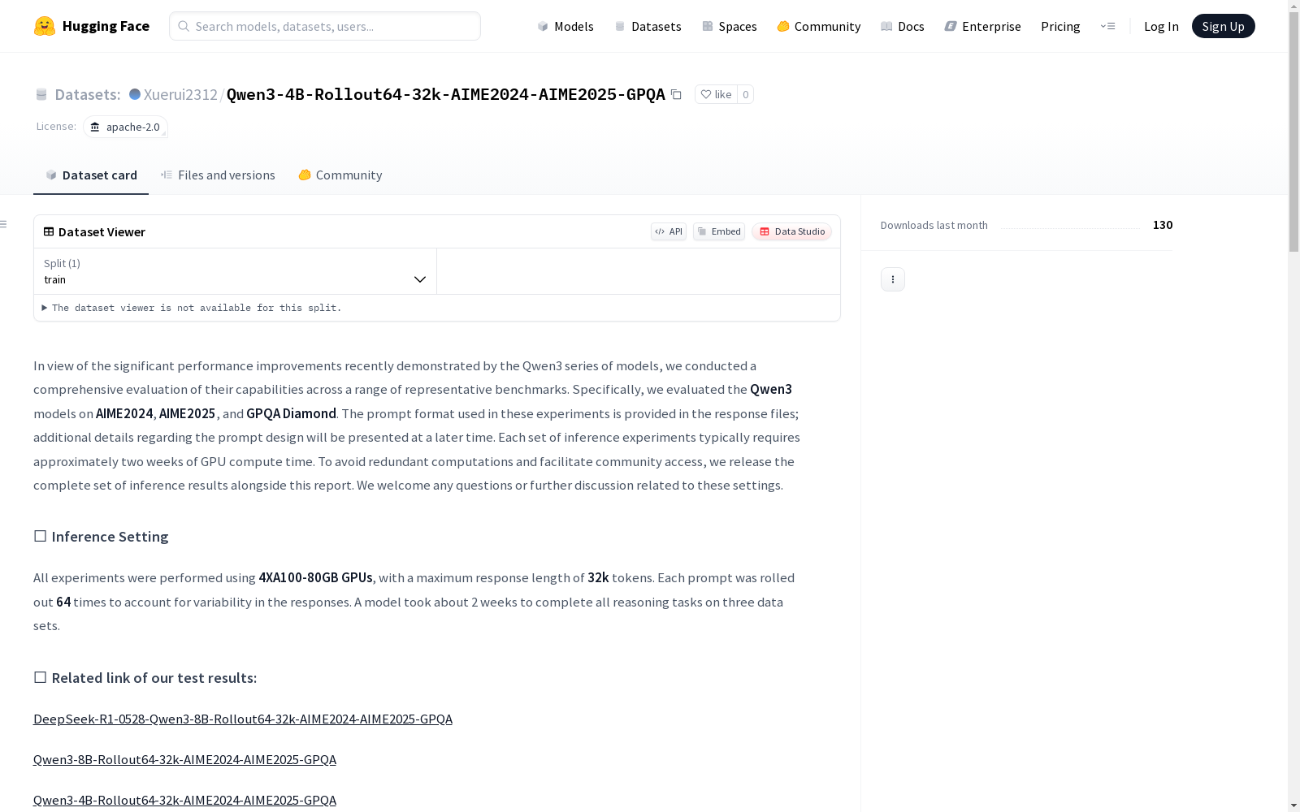The image size is (1300, 812).
Task: Expand the dataset viewer not available message
Action: (x=192, y=308)
